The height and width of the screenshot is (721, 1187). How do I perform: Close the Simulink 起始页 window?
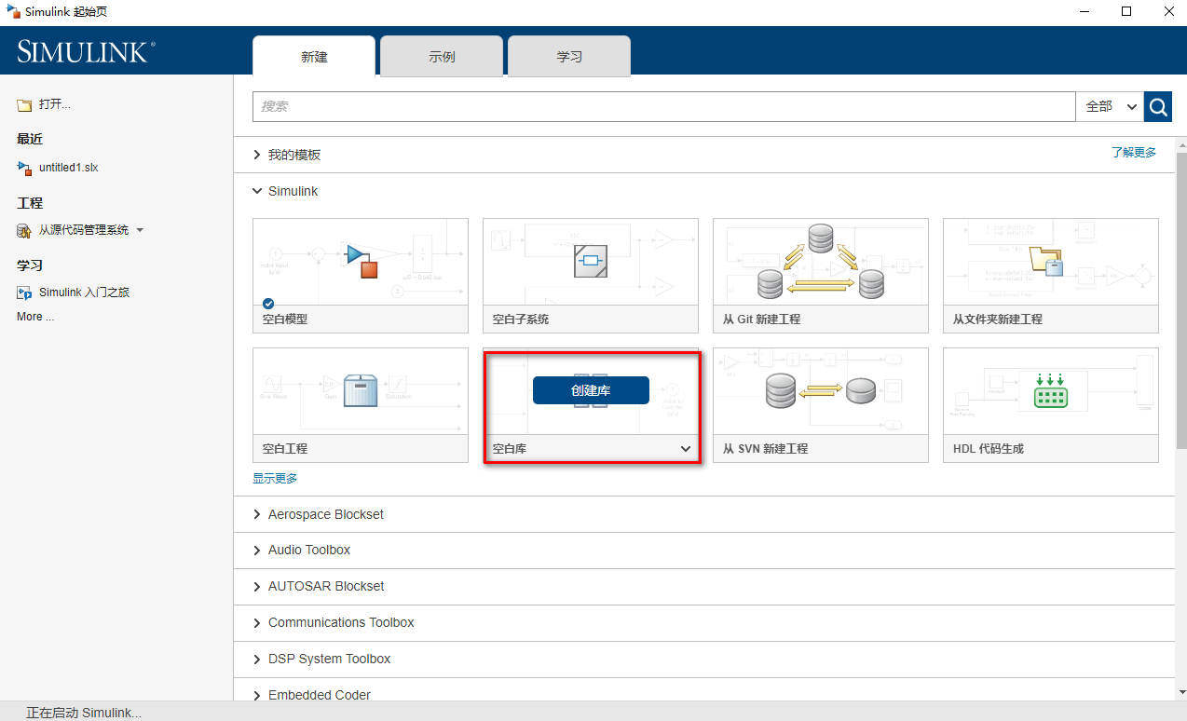1168,11
